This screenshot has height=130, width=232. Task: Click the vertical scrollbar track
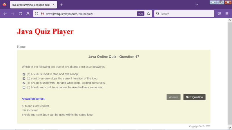pos(230,74)
